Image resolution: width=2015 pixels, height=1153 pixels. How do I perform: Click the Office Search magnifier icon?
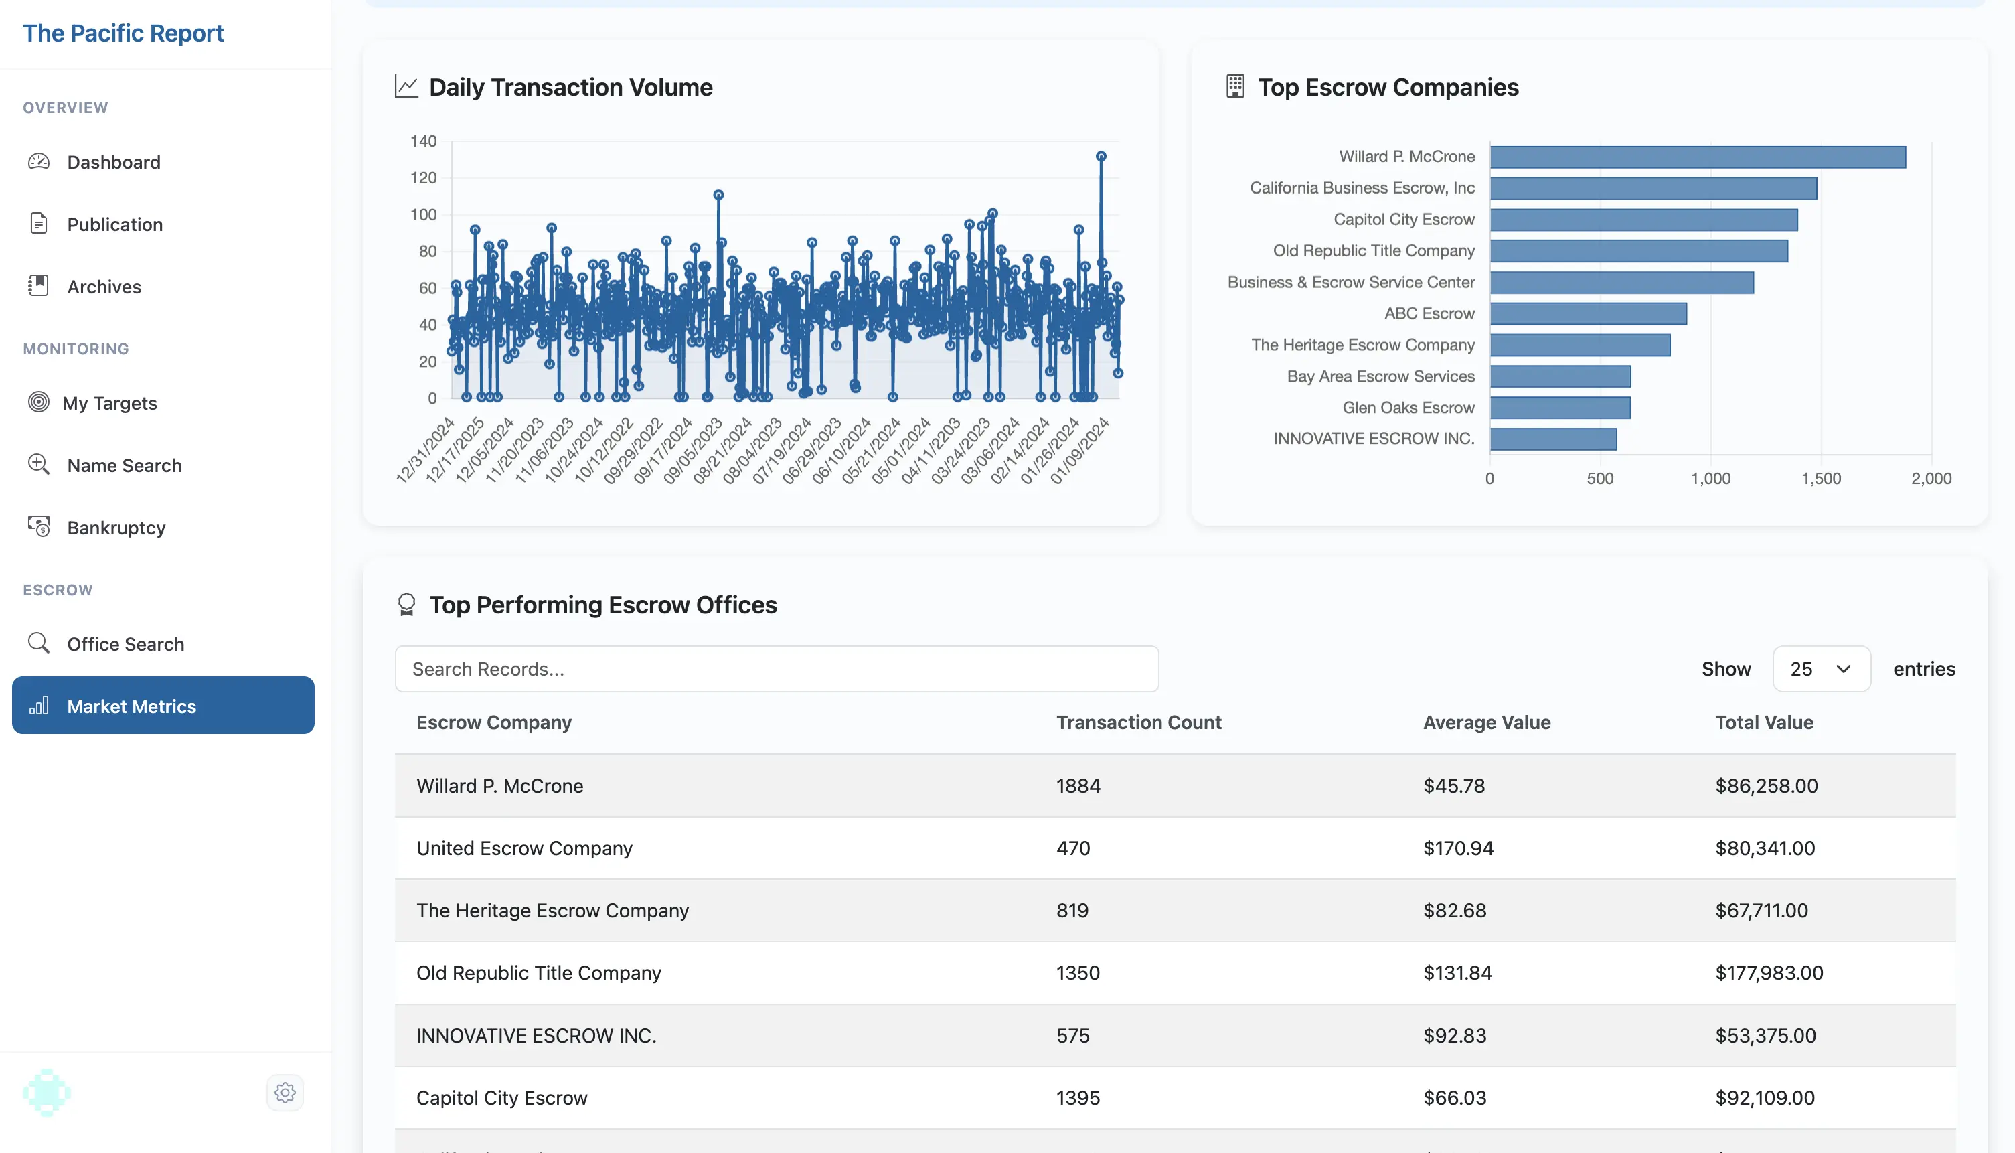[39, 643]
